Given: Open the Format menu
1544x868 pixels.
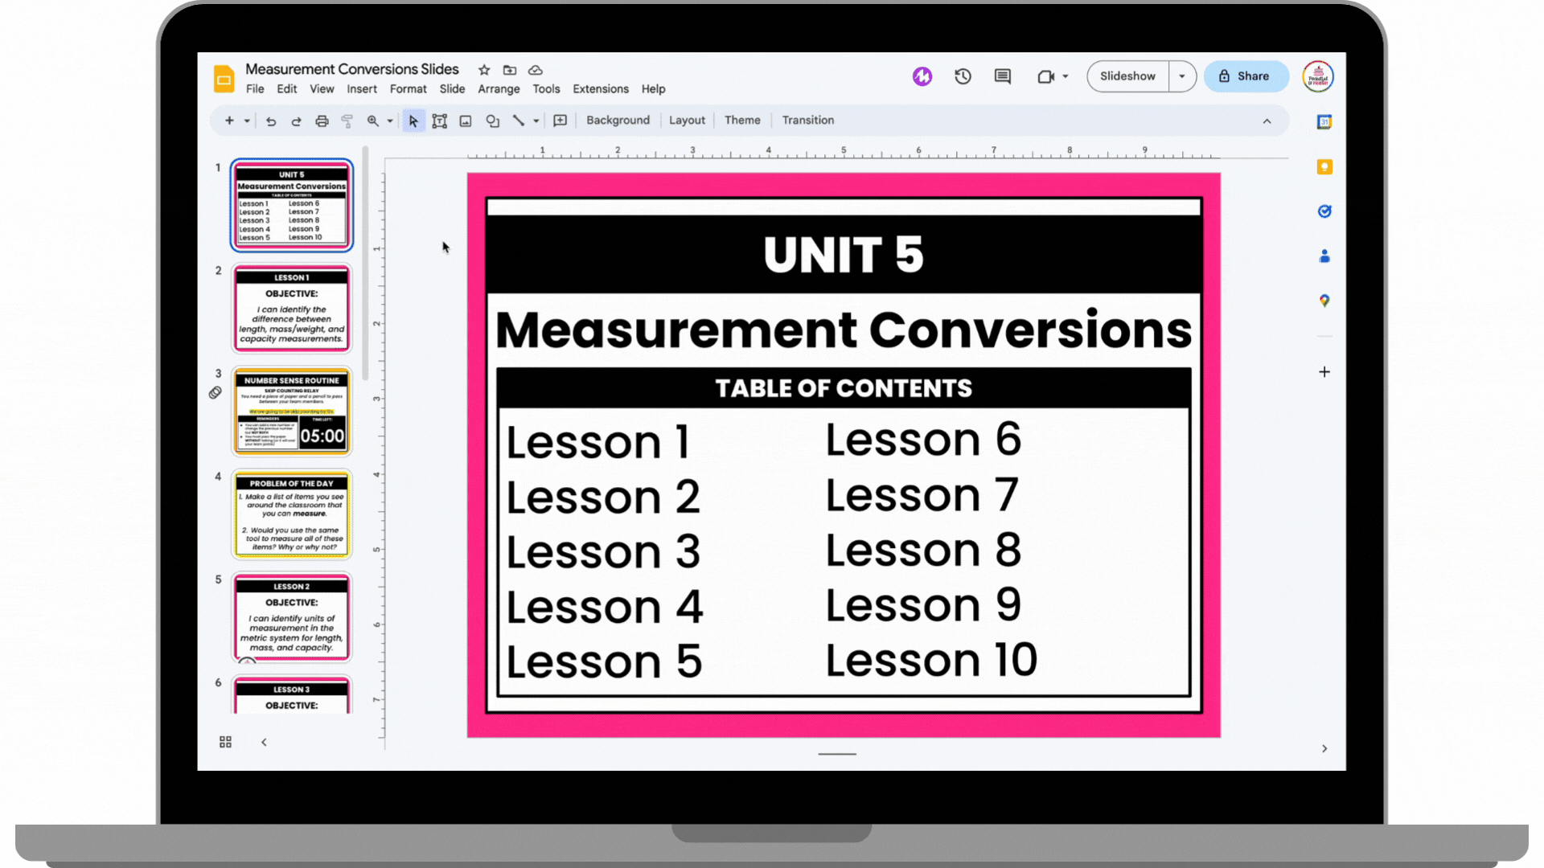Looking at the screenshot, I should coord(409,89).
